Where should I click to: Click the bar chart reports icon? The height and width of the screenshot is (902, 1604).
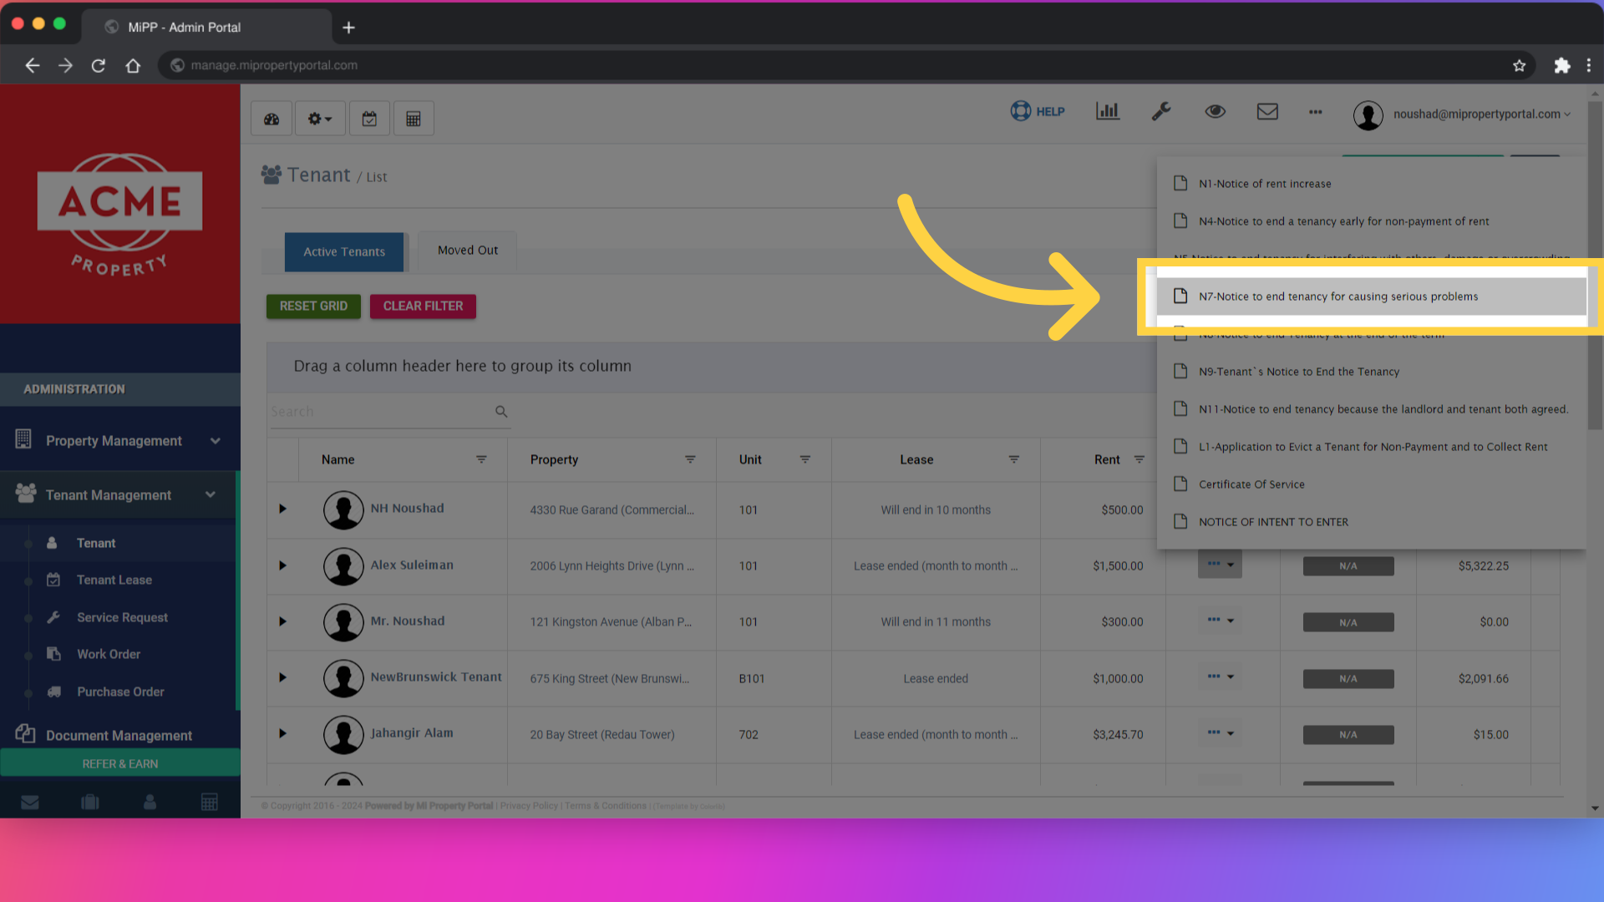(x=1107, y=111)
